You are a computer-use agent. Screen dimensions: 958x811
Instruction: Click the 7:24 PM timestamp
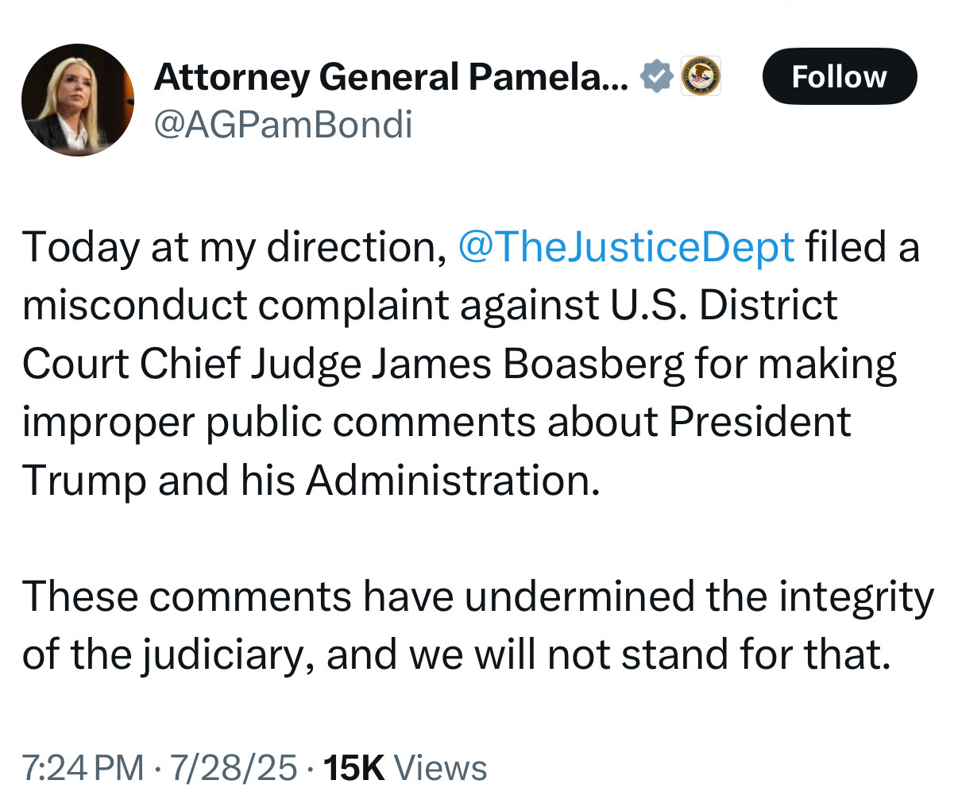[x=83, y=768]
